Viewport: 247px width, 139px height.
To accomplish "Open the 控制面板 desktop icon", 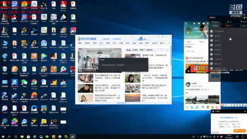I will 5,83.
